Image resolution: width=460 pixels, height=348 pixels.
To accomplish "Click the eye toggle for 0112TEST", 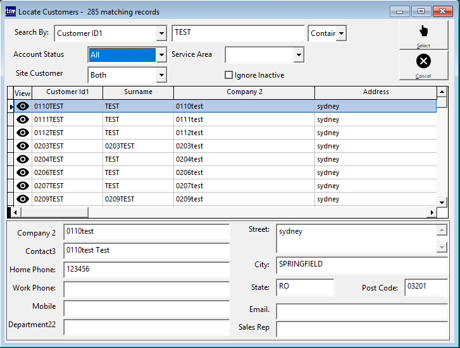I will pyautogui.click(x=23, y=133).
